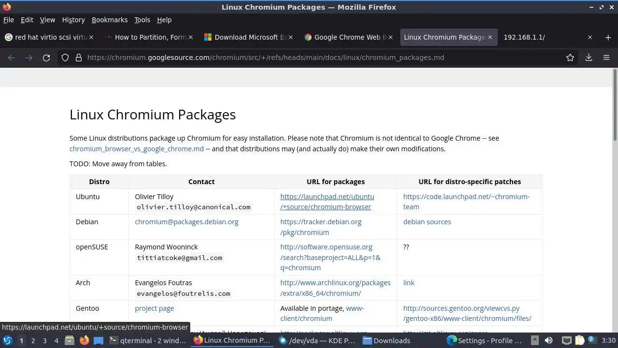Close the Linux Chromium Packages tab
Viewport: 618px width, 348px height.
[x=490, y=37]
